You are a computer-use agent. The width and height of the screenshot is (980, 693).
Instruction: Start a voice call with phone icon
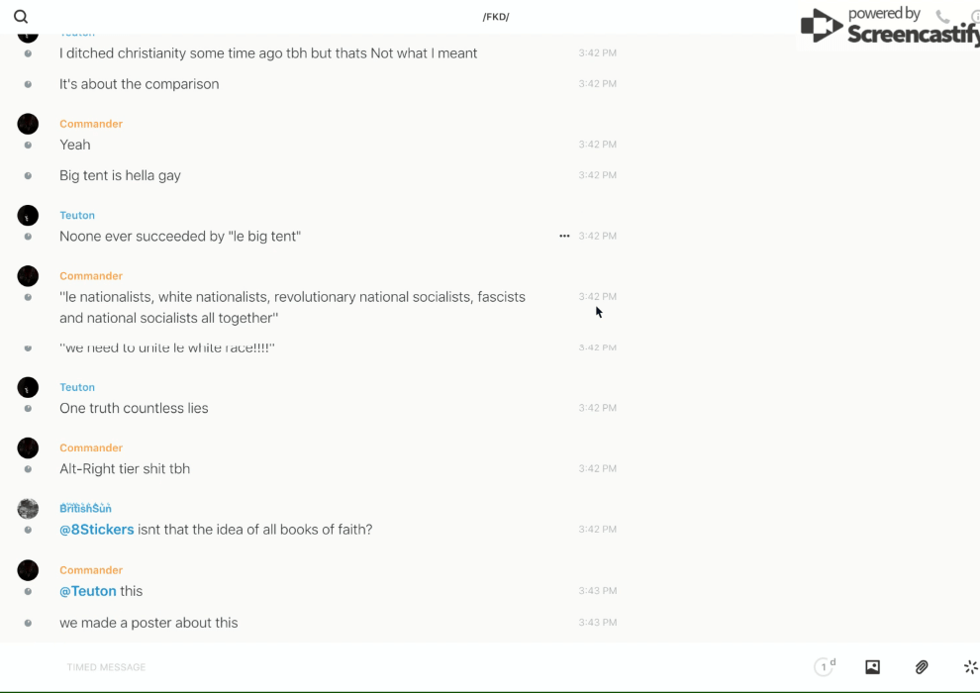coord(942,17)
